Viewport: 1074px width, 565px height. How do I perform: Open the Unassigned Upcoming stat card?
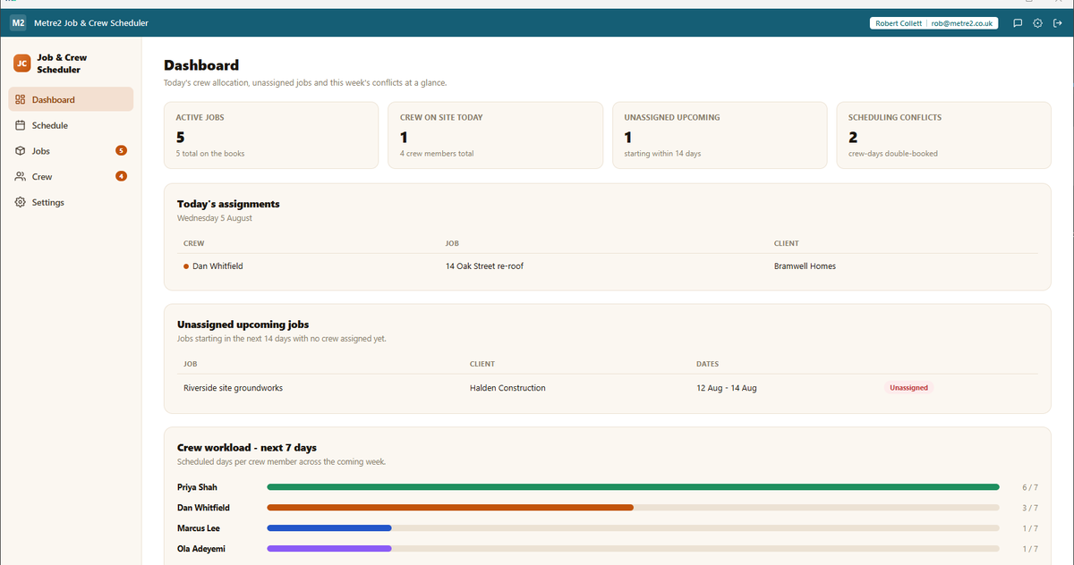pos(720,135)
